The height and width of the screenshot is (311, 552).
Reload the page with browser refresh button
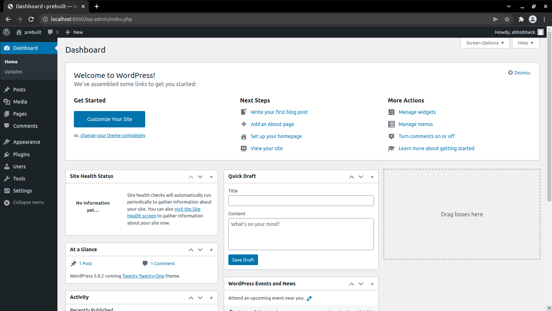tap(31, 19)
